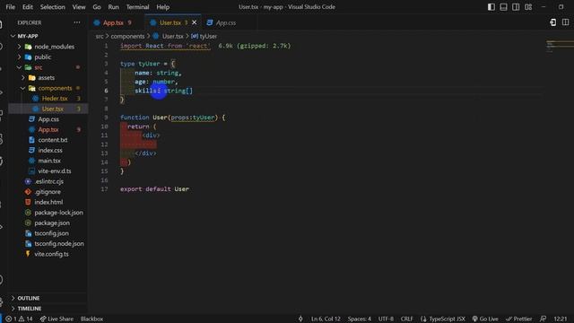Change line ending via CRLF
The image size is (574, 323).
pyautogui.click(x=406, y=319)
